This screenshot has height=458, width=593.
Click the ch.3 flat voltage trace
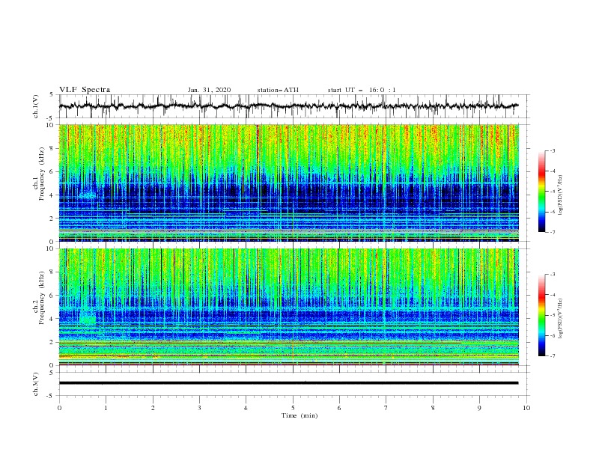[x=288, y=383]
